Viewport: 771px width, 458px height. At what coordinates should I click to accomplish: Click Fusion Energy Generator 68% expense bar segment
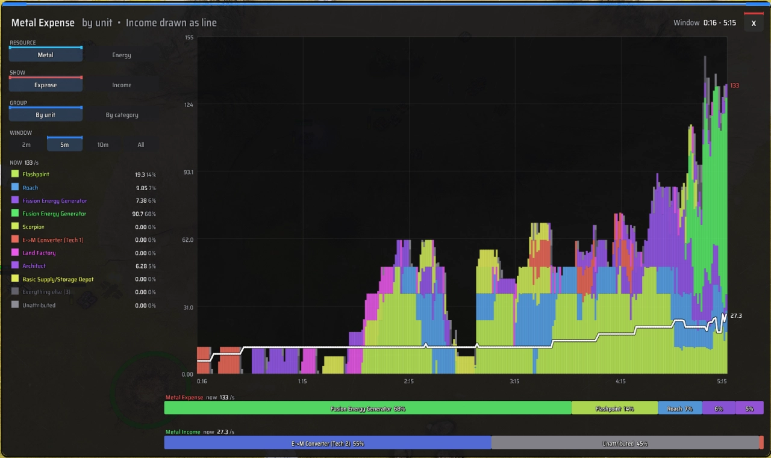point(367,408)
